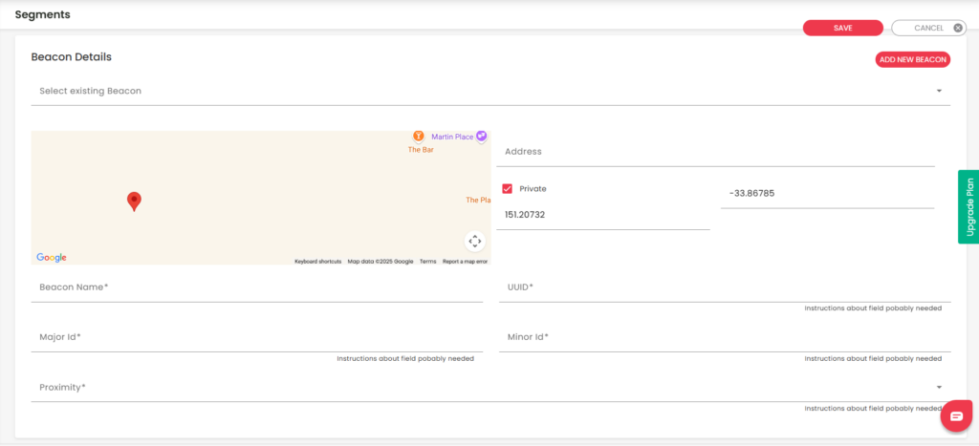Open the map Terms link
The height and width of the screenshot is (446, 979).
pos(427,262)
